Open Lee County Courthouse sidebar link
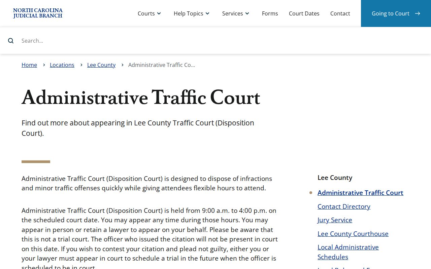The image size is (431, 269). point(353,234)
